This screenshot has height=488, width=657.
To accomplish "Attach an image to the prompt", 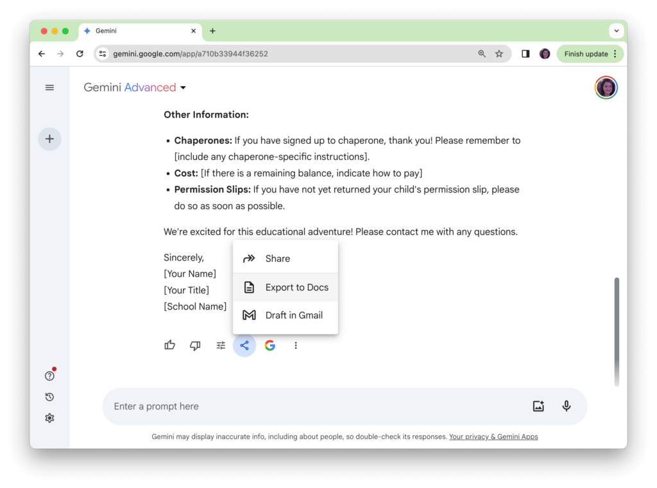I will (538, 405).
